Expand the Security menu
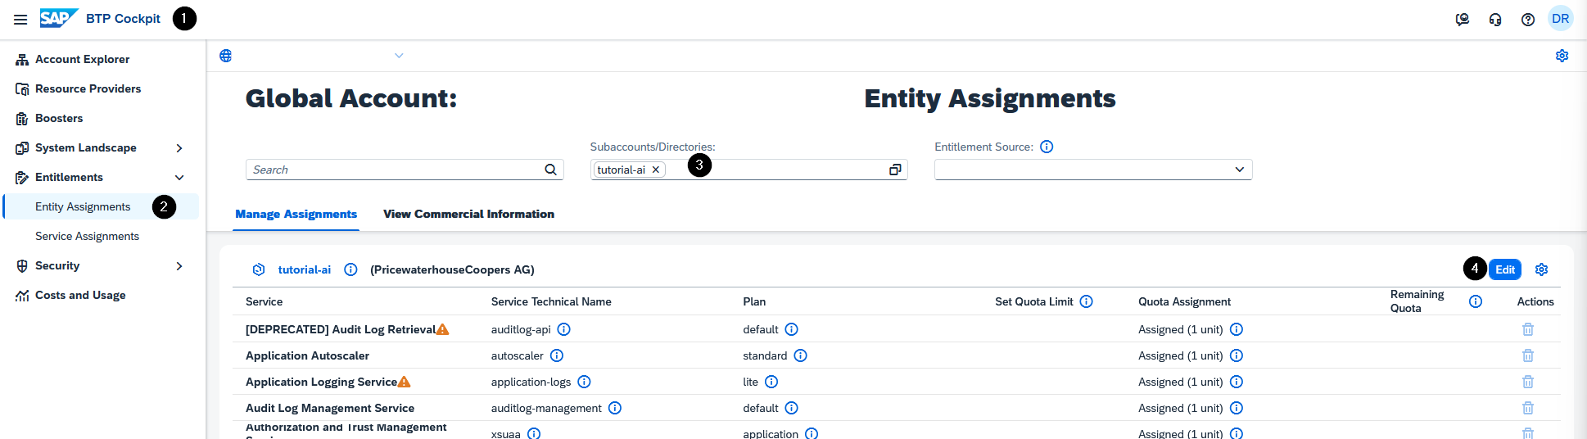This screenshot has width=1587, height=439. 179,266
